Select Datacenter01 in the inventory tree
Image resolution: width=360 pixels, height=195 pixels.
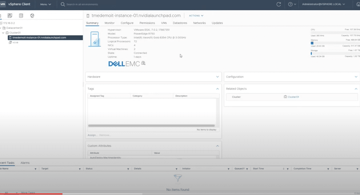tap(14, 28)
